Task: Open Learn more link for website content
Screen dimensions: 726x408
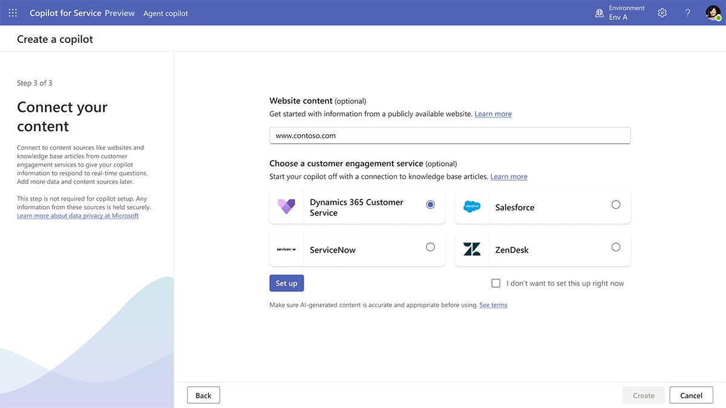Action: pos(493,114)
